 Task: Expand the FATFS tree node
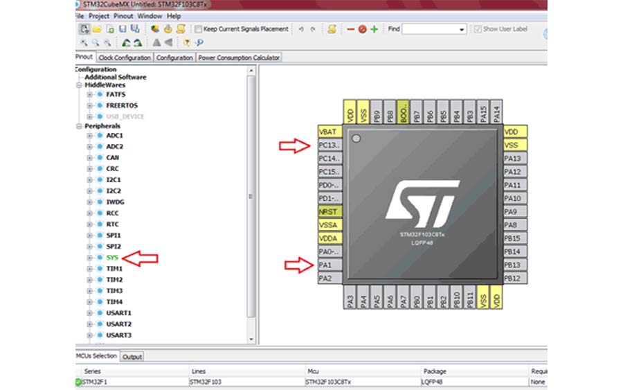89,95
